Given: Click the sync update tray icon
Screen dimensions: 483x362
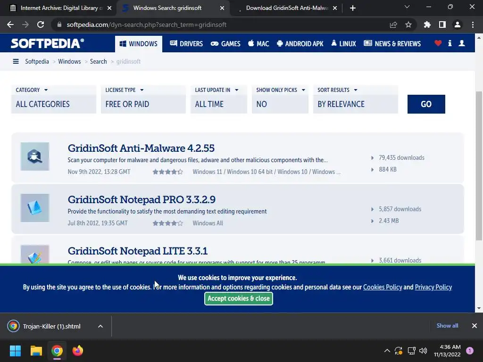Looking at the screenshot, I should (399, 351).
